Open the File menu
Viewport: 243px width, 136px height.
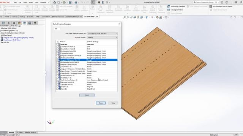click(x=15, y=3)
